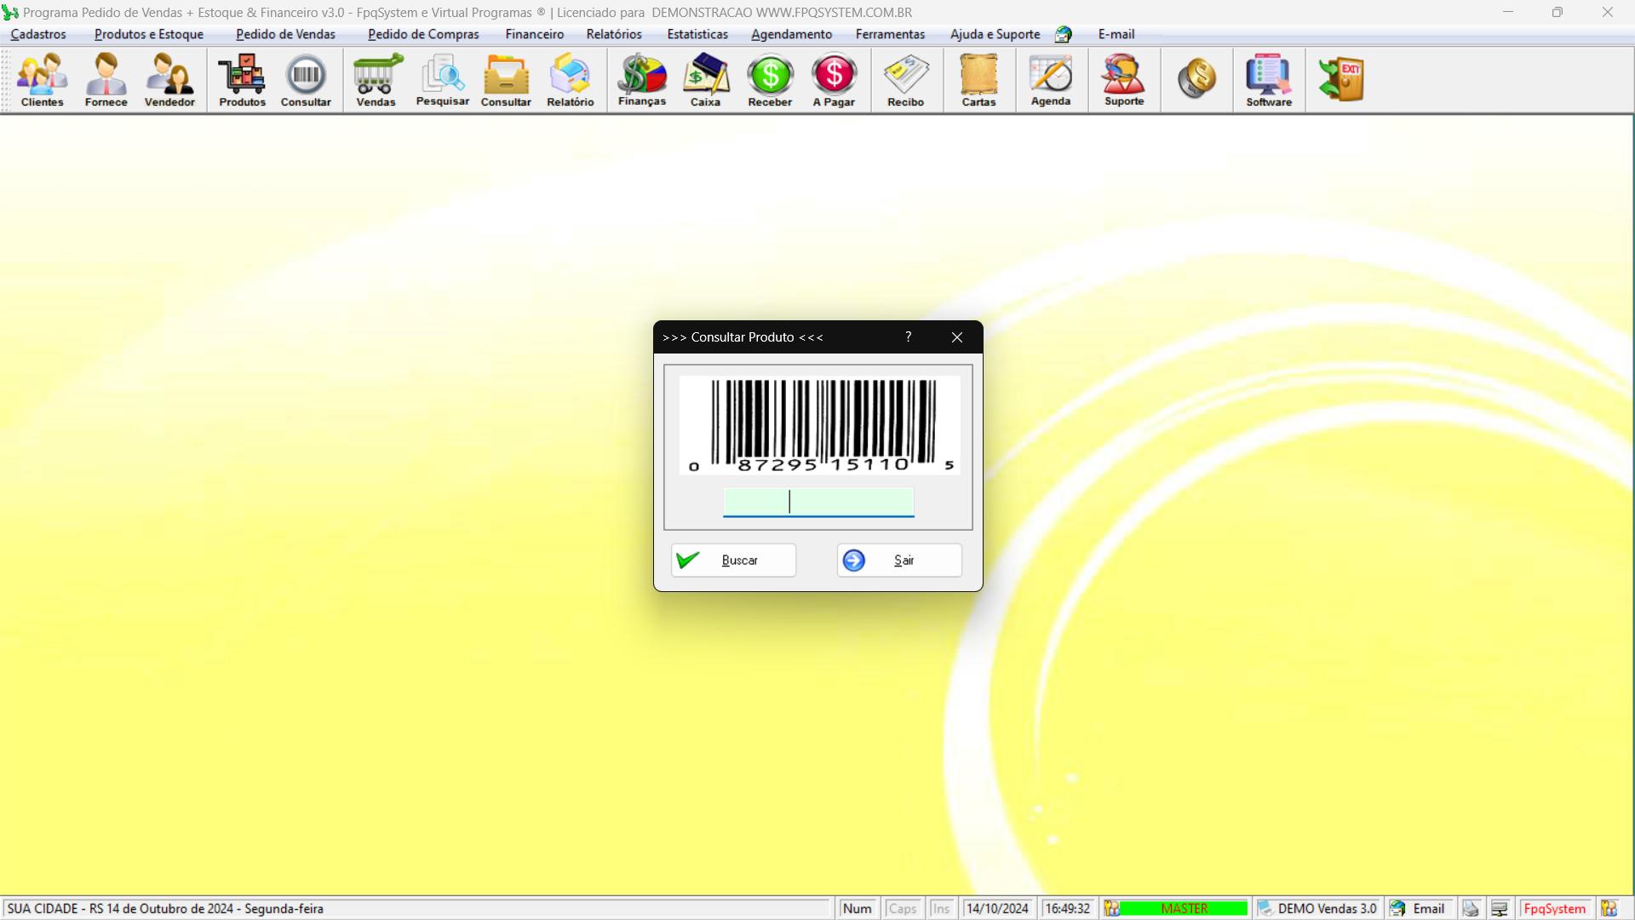Open the Relatório toolbar icon

click(x=570, y=80)
